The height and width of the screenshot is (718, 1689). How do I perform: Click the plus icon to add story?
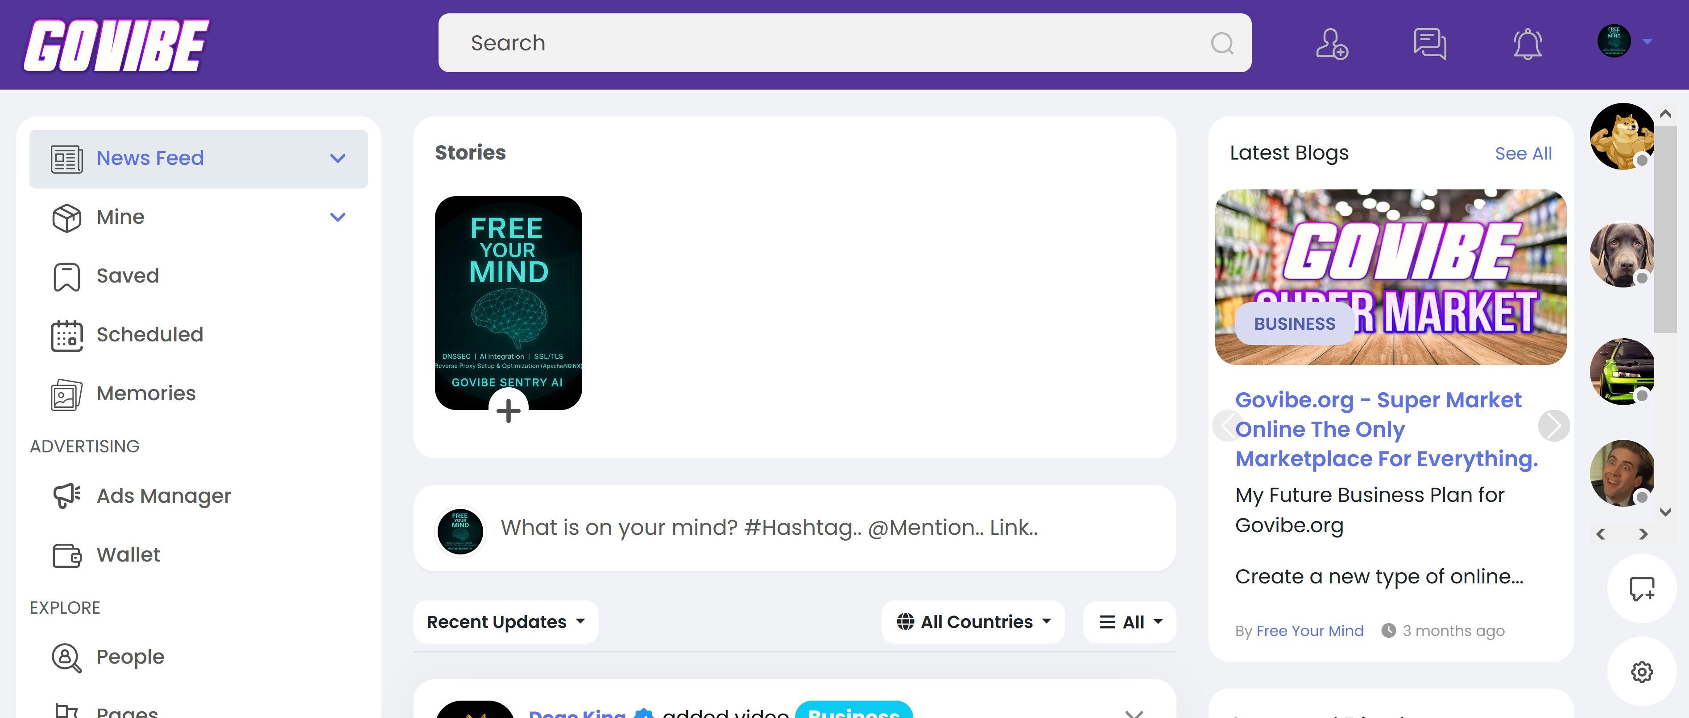point(508,411)
